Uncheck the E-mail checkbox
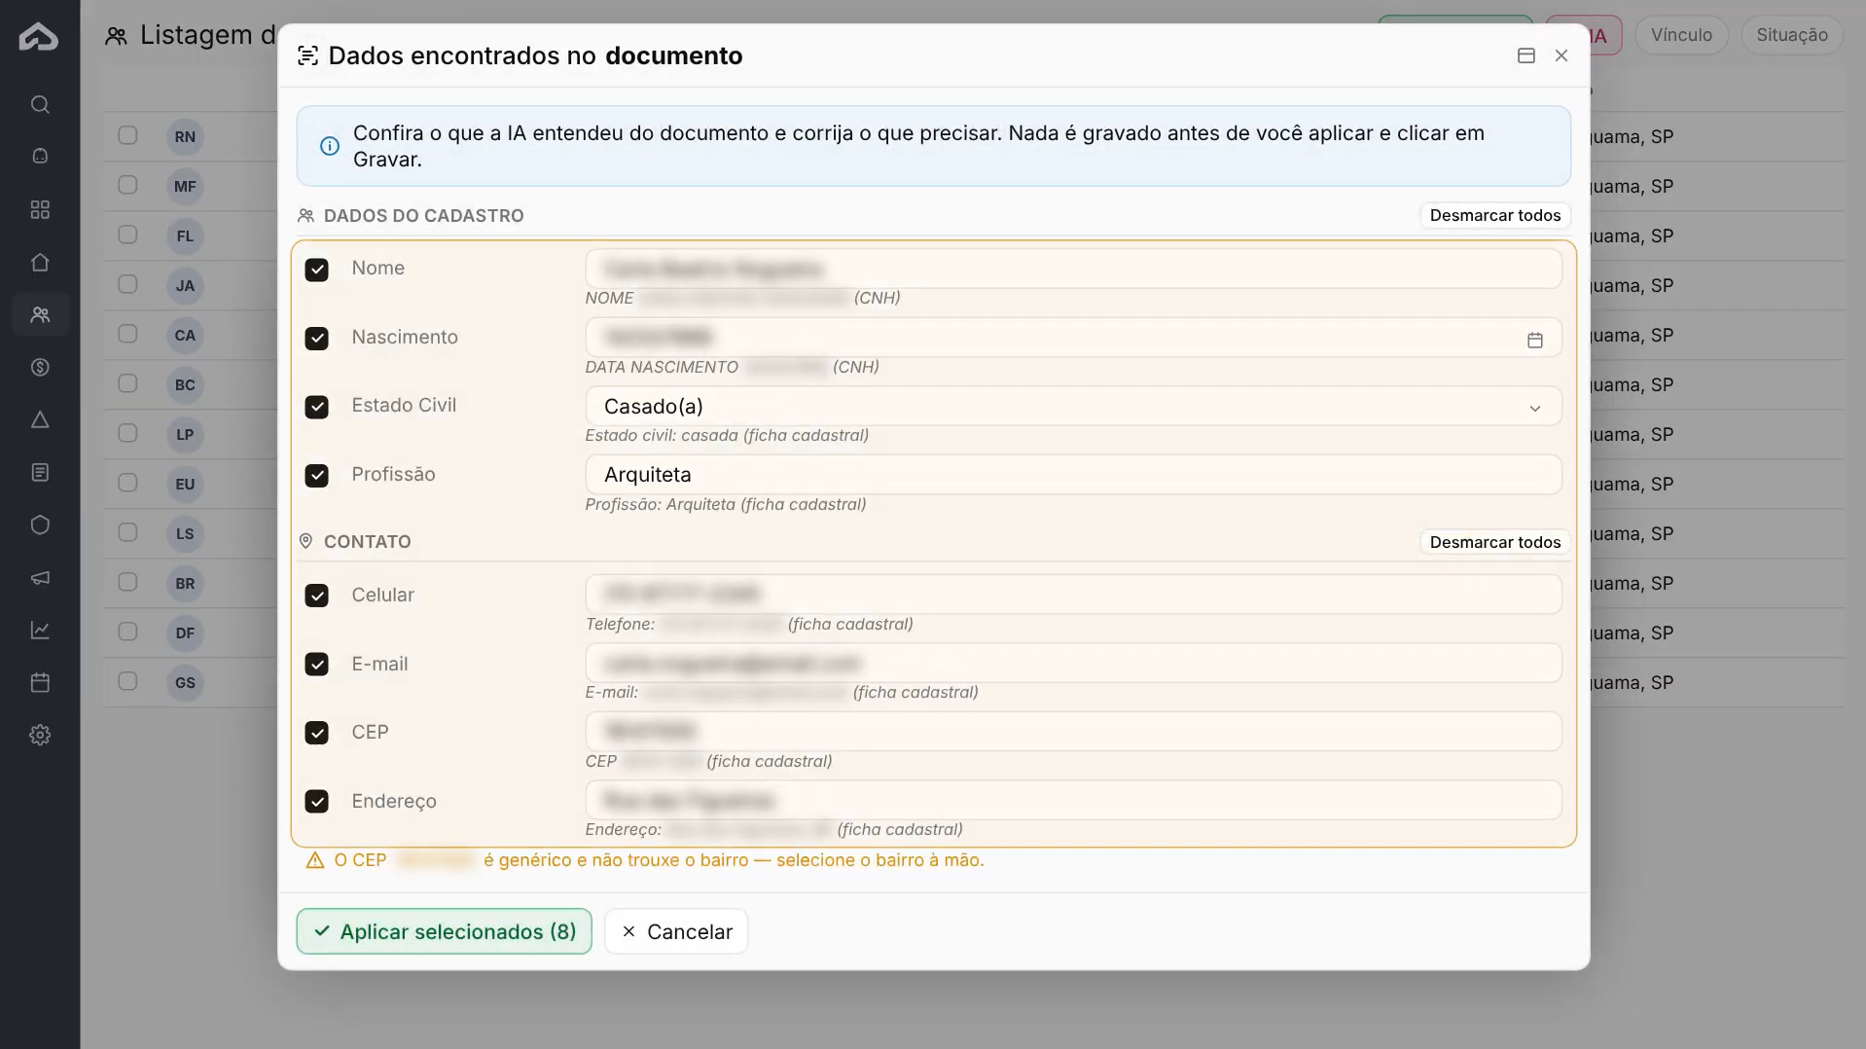 (316, 664)
